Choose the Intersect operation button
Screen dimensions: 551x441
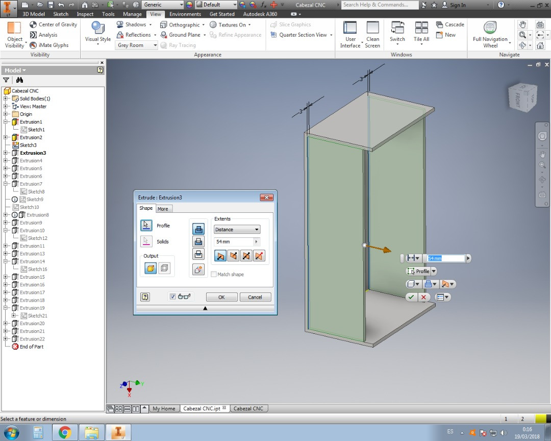point(198,254)
